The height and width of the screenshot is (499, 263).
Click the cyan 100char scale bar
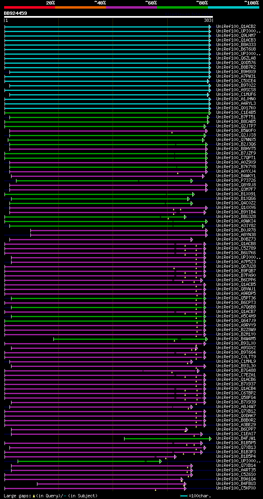(x=184, y=496)
